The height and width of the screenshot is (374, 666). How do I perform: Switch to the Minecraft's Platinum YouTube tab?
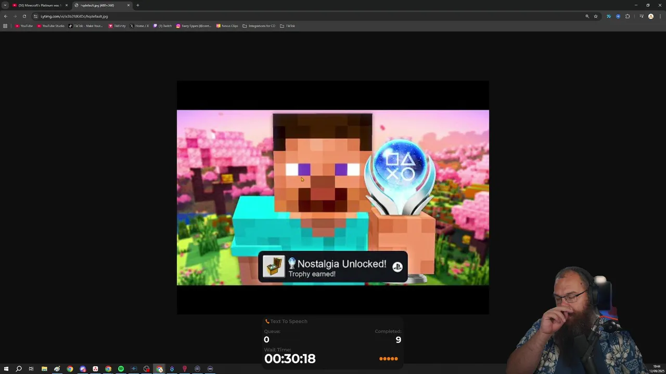(40, 5)
